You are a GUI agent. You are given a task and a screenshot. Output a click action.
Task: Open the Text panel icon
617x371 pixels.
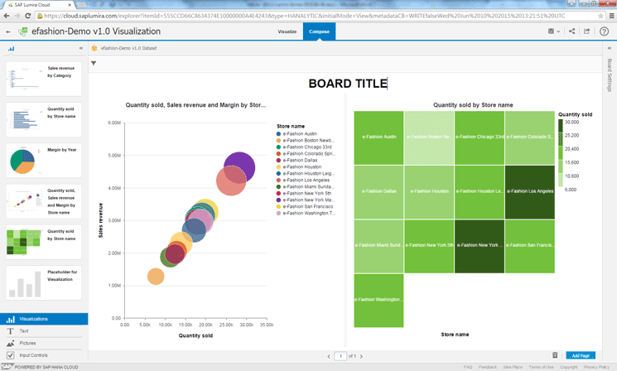click(11, 330)
